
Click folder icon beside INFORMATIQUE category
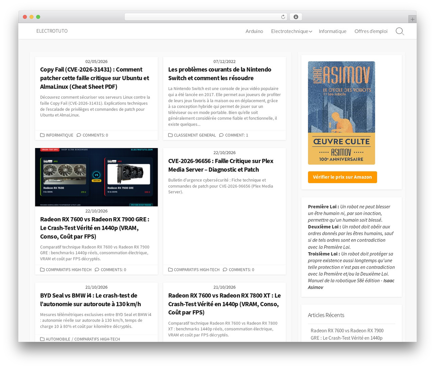coord(42,135)
